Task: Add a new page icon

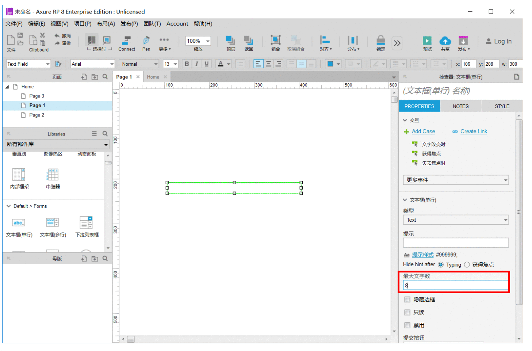Action: (84, 77)
